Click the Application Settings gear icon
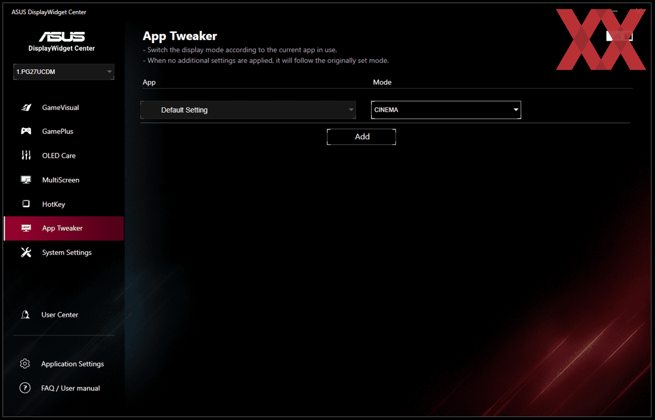 (x=25, y=364)
